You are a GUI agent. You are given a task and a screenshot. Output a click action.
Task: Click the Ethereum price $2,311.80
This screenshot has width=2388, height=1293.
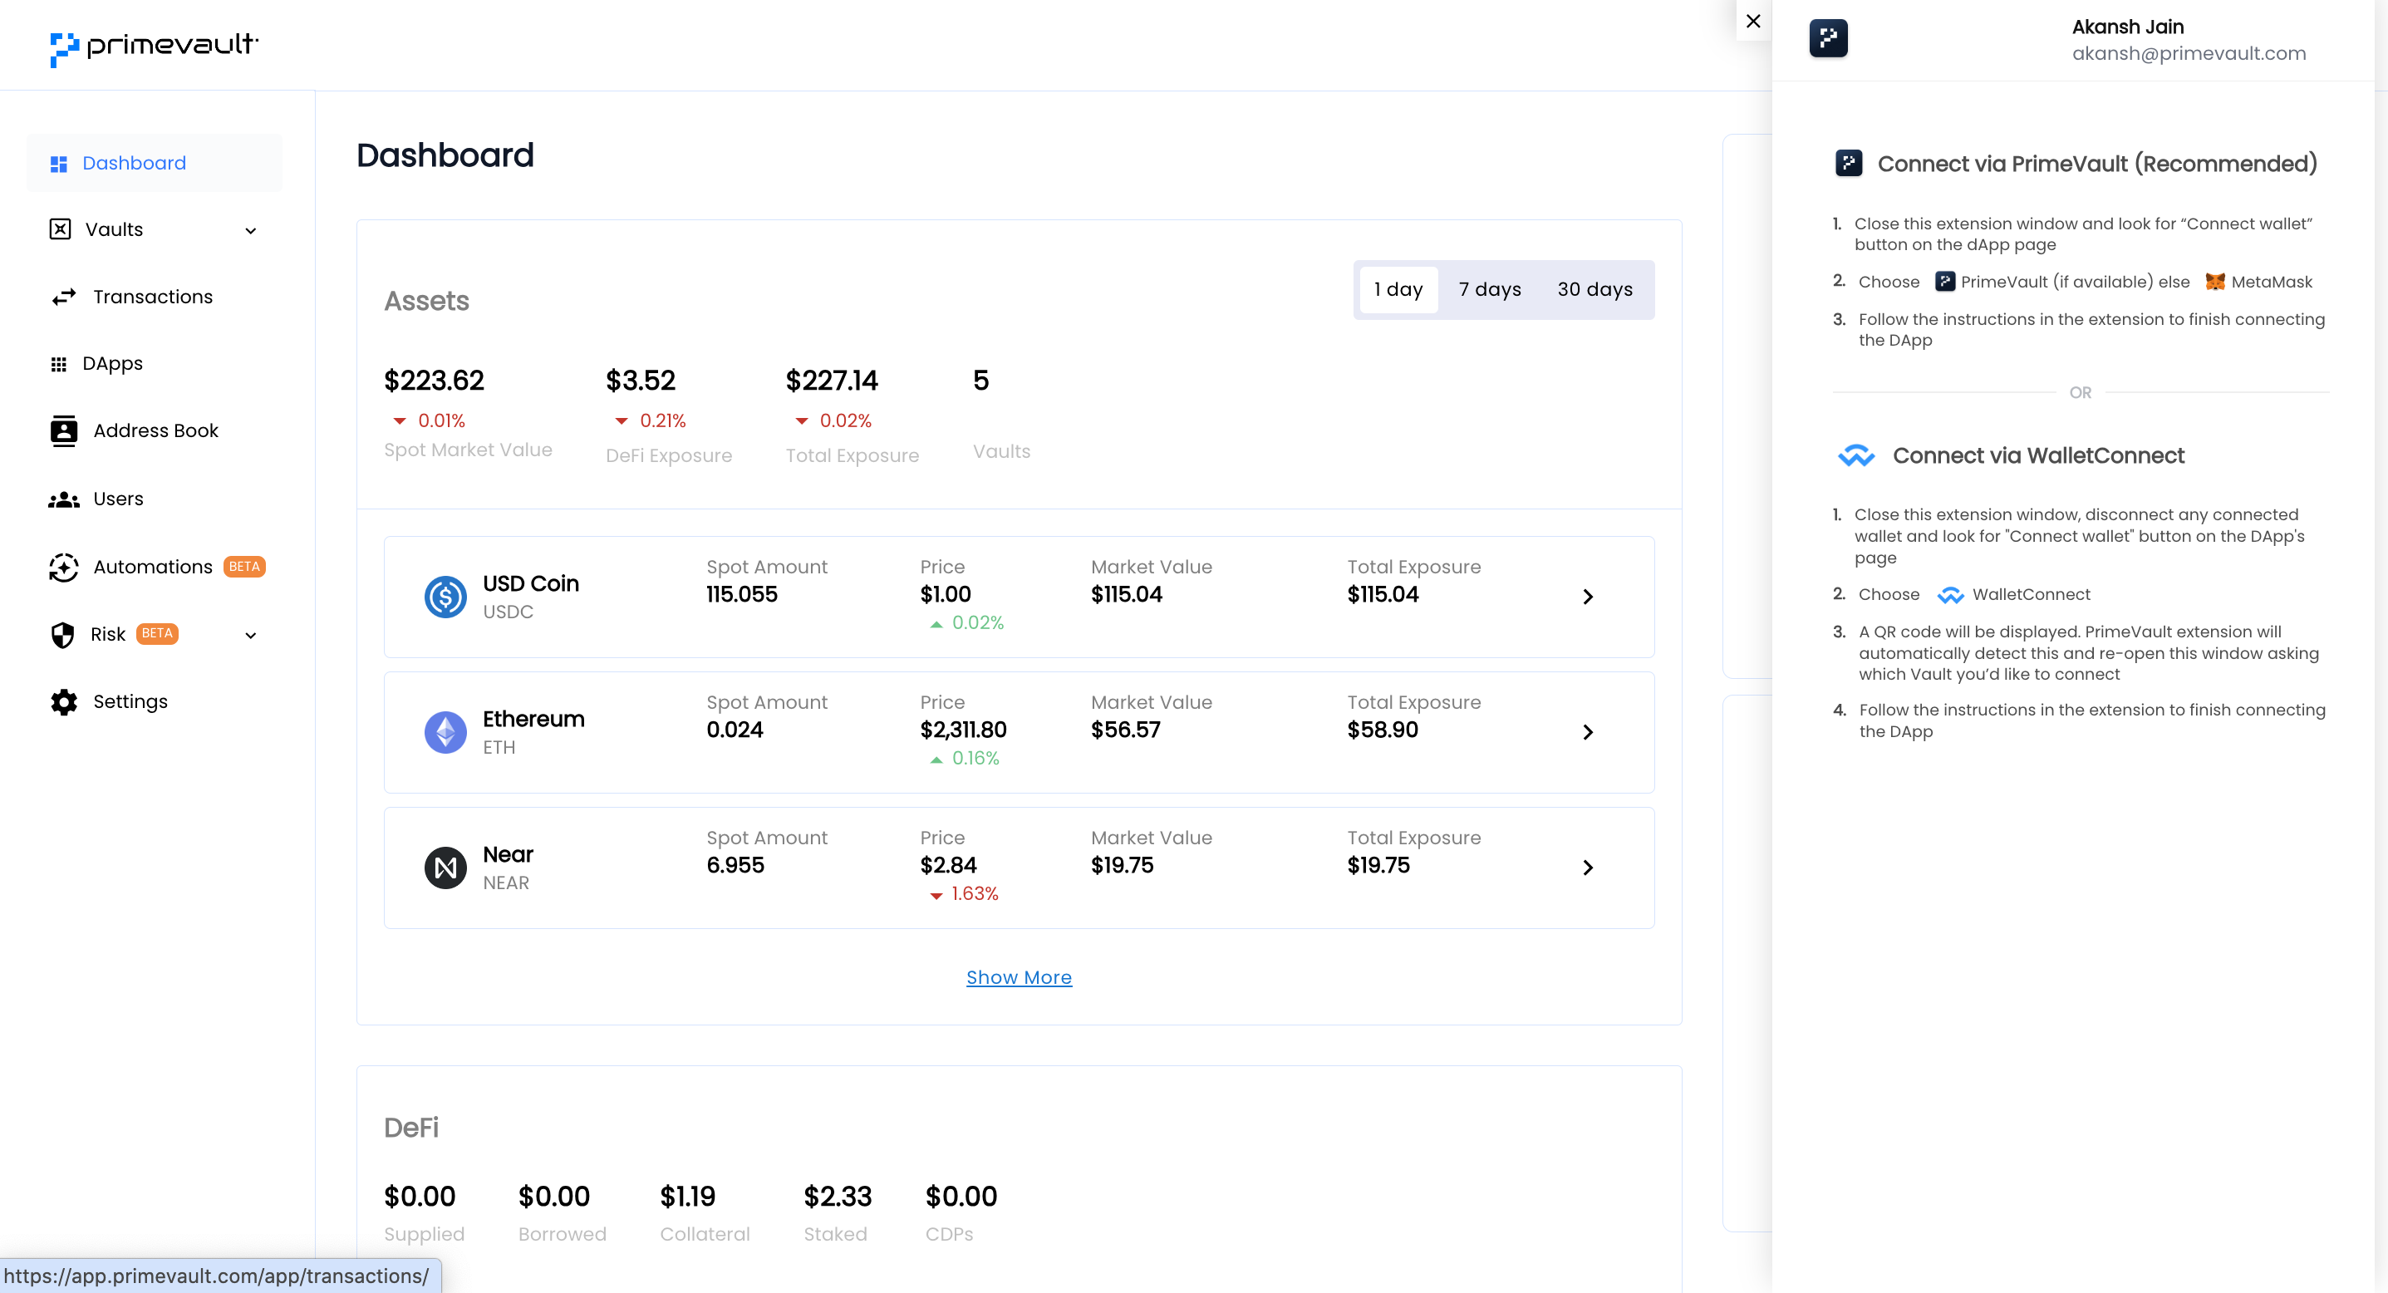point(963,730)
